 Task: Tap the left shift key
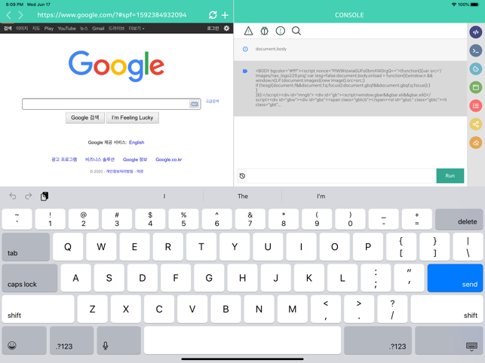pyautogui.click(x=38, y=310)
